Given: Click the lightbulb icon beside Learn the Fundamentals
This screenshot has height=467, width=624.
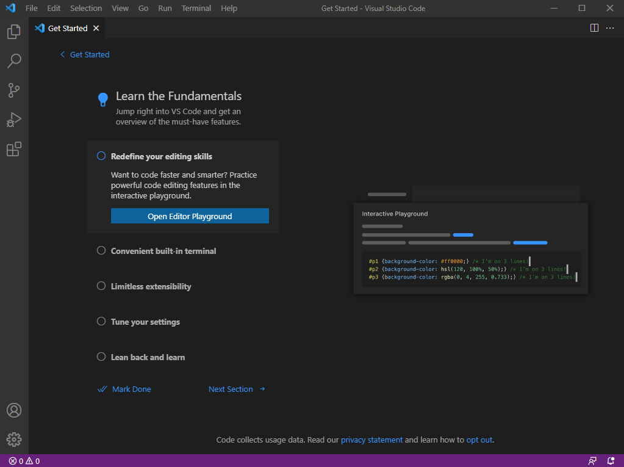Looking at the screenshot, I should tap(103, 99).
